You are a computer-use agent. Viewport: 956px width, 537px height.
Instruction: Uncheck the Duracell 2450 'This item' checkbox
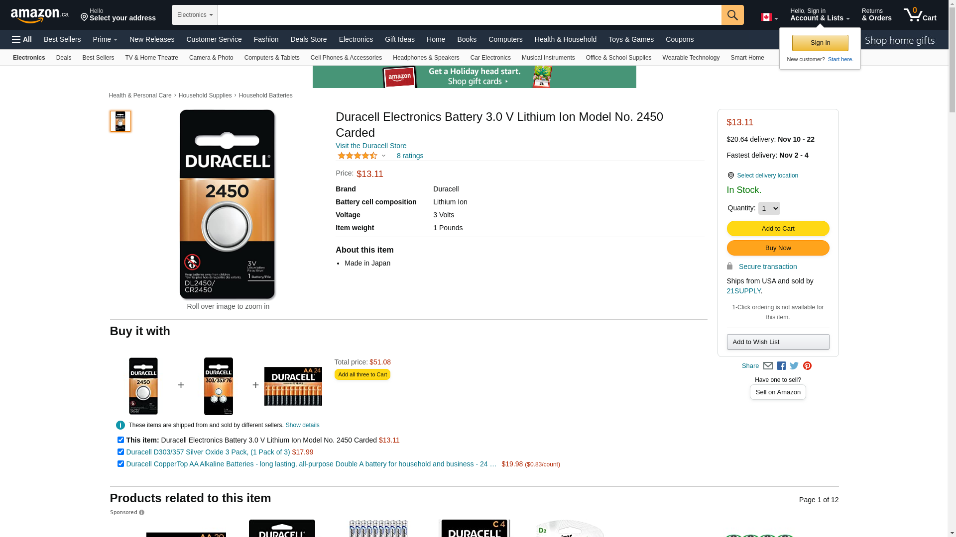pos(120,440)
